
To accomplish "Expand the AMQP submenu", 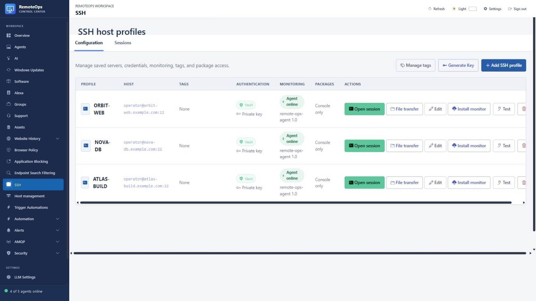I will (58, 242).
